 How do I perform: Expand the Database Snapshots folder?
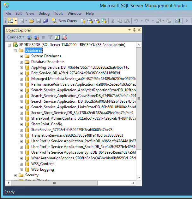pos(21,62)
